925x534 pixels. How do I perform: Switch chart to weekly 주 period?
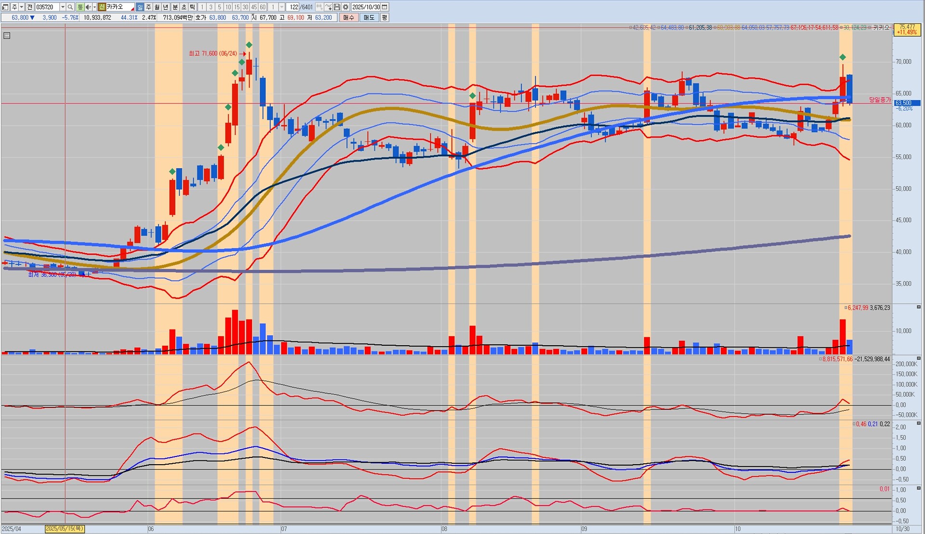coord(148,7)
